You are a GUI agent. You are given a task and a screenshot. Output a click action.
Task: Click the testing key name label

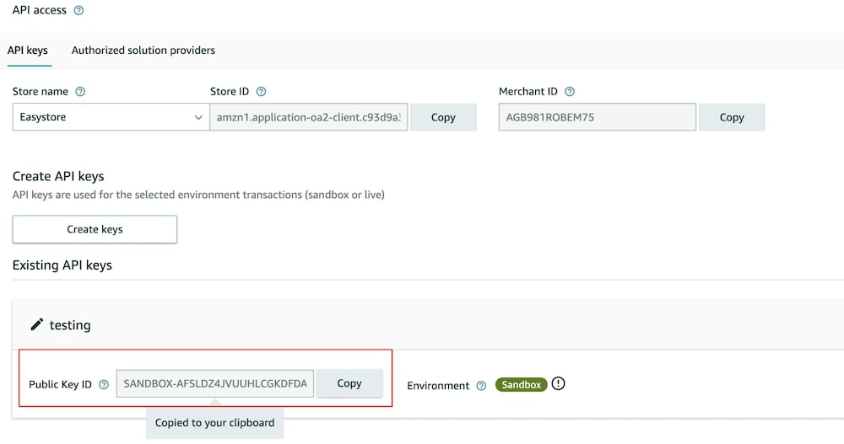tap(70, 325)
